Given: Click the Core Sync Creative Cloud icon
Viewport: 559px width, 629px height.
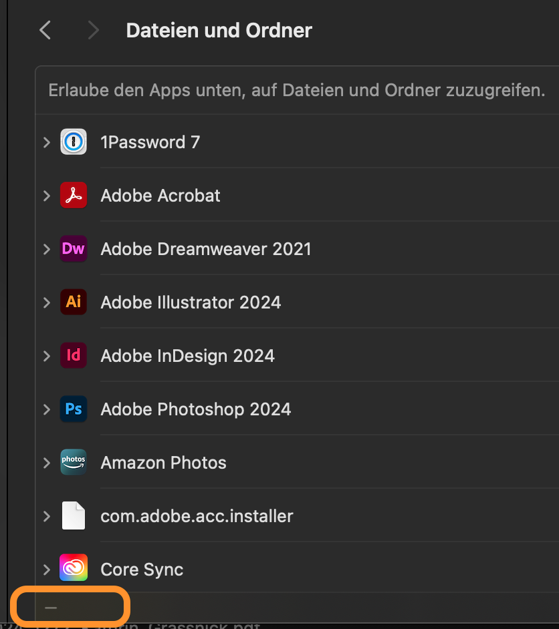Looking at the screenshot, I should point(74,568).
